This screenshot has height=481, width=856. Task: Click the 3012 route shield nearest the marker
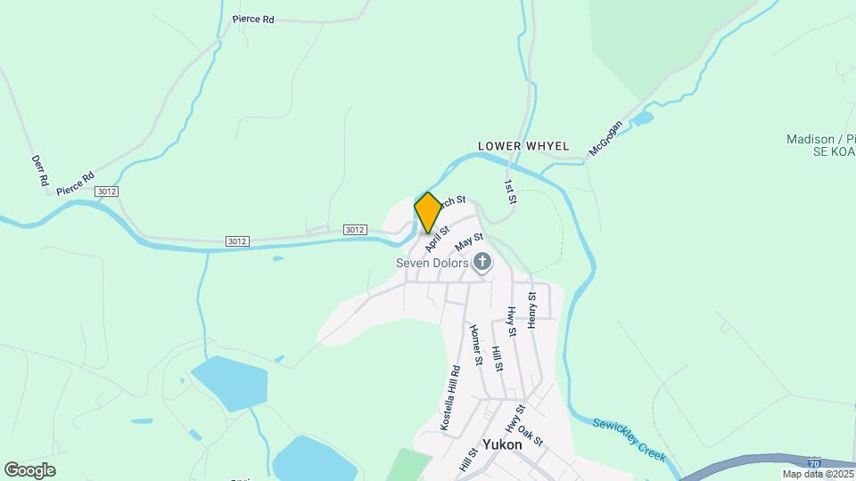point(355,230)
